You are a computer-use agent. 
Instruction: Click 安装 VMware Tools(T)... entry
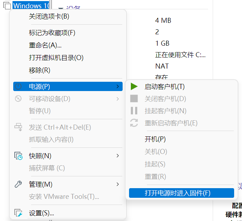pos(68,196)
